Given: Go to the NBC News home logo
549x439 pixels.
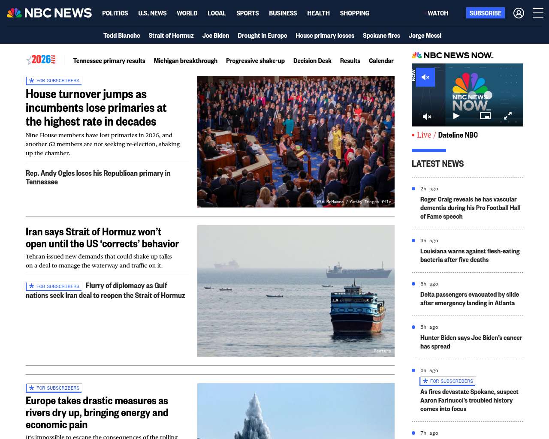Looking at the screenshot, I should [x=49, y=13].
